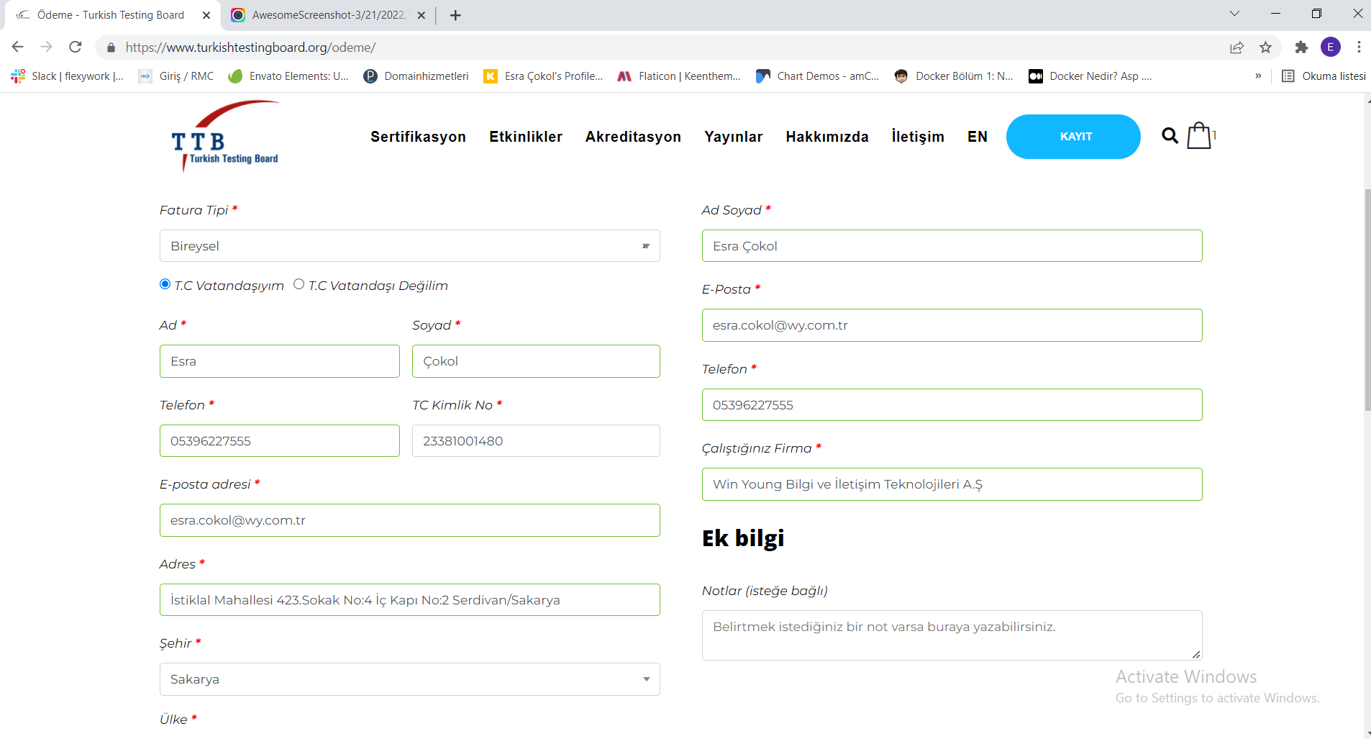Open the site search magnifier icon
Image resolution: width=1371 pixels, height=739 pixels.
1170,136
